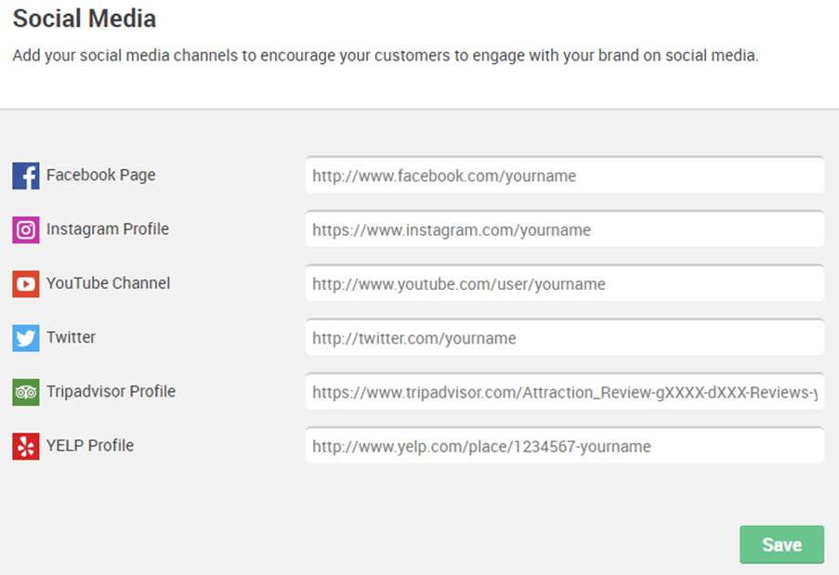This screenshot has width=839, height=575.
Task: Focus the Facebook Page URL field
Action: tap(565, 175)
